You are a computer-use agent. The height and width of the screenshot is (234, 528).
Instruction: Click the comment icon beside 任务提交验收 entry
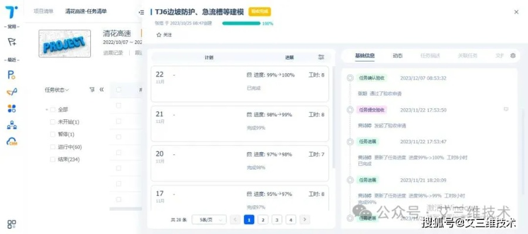(506, 109)
